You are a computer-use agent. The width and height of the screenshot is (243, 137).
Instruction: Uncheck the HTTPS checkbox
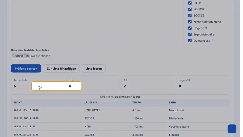(190, 3)
